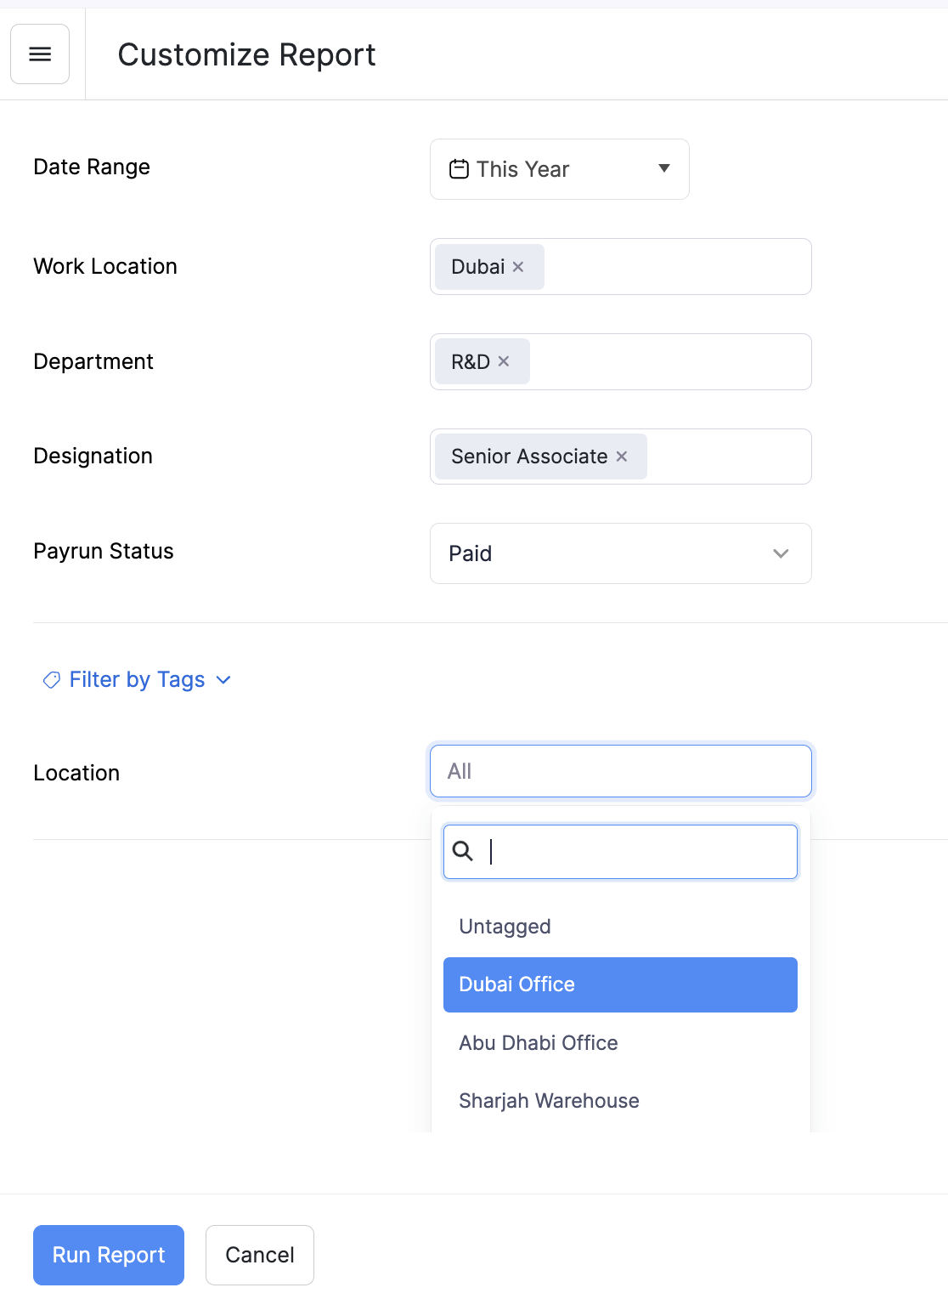The width and height of the screenshot is (948, 1316).
Task: Click the chevron on the Paid dropdown
Action: coord(781,553)
